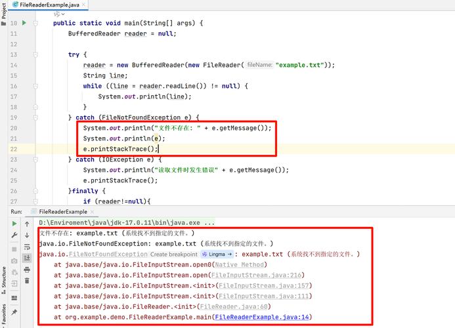
Task: Open run configuration wrench icon
Action: (14, 235)
